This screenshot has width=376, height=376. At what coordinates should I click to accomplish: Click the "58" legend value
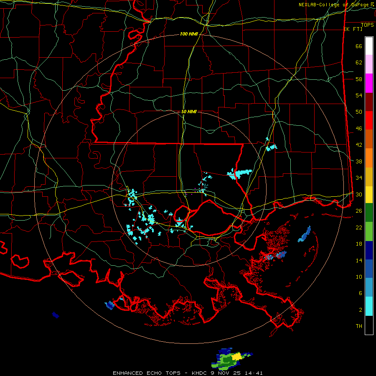pyautogui.click(x=359, y=79)
